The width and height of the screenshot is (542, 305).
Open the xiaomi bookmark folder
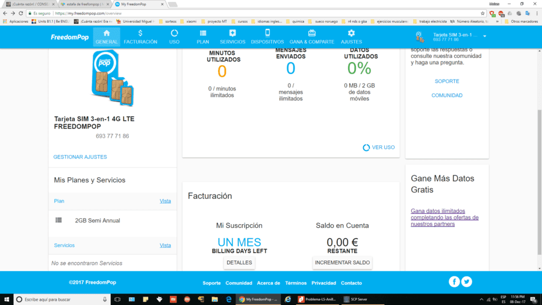click(188, 22)
